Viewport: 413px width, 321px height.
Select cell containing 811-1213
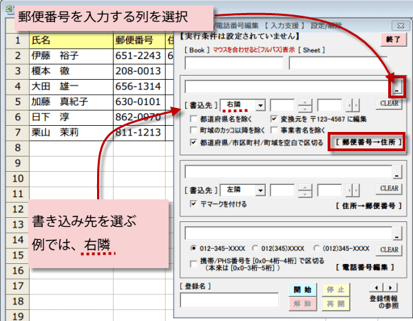click(x=139, y=133)
